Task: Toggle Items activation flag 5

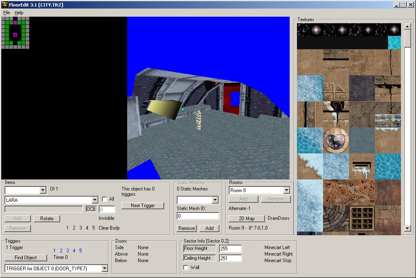Action: click(94, 228)
